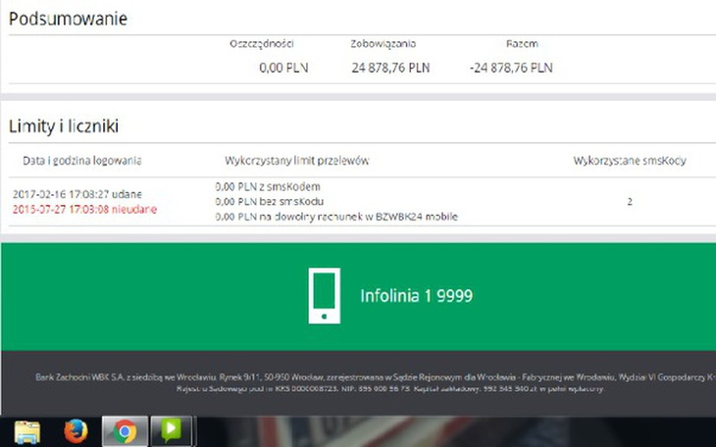Click the mobile phone icon in green banner
The image size is (716, 447).
point(324,295)
